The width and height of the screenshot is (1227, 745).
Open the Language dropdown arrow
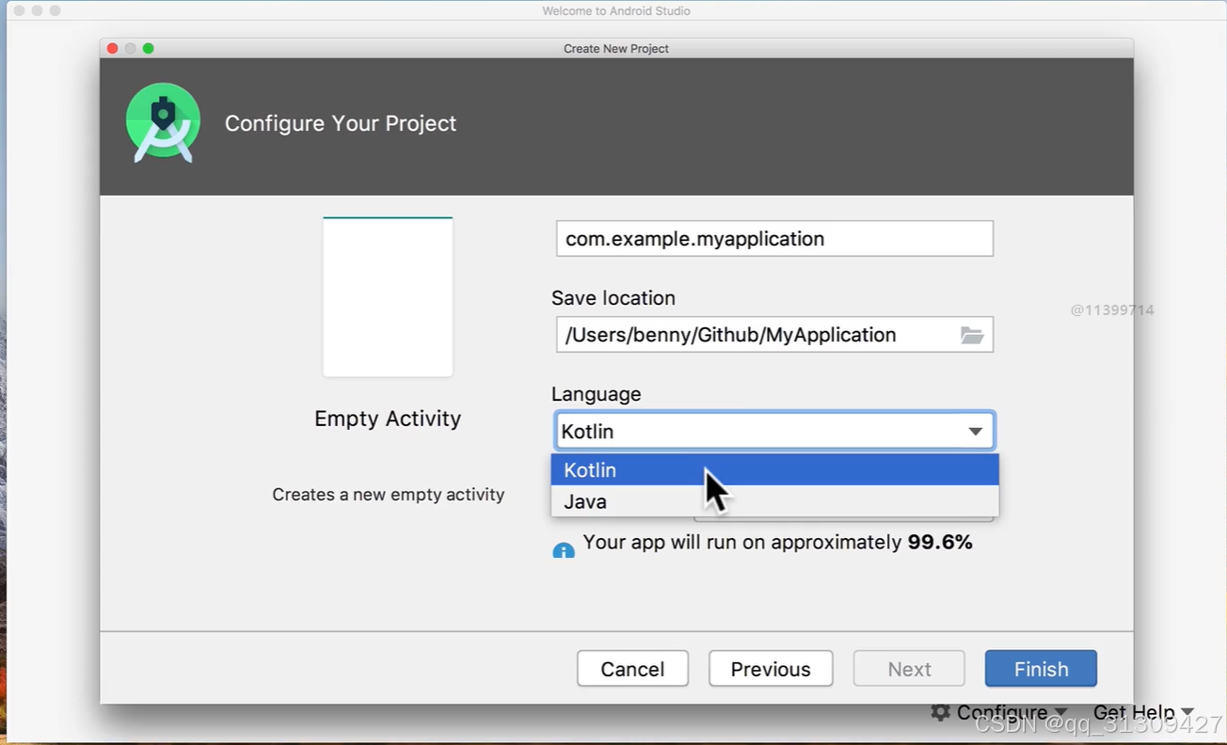976,431
